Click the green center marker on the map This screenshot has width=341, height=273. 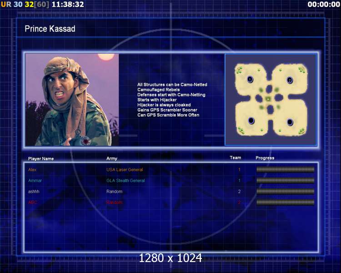268,99
